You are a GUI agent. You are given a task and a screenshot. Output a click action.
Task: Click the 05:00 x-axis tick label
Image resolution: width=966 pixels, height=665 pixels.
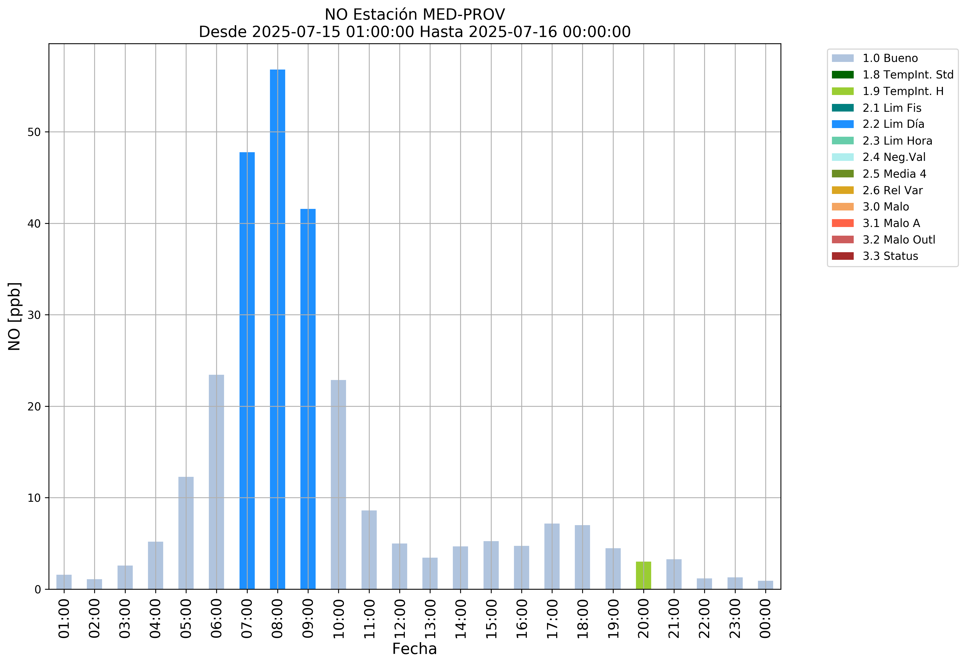[x=186, y=619]
